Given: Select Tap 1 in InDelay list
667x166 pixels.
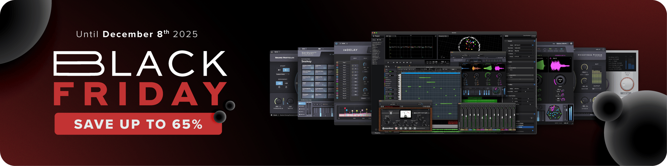Looking at the screenshot, I should point(344,62).
